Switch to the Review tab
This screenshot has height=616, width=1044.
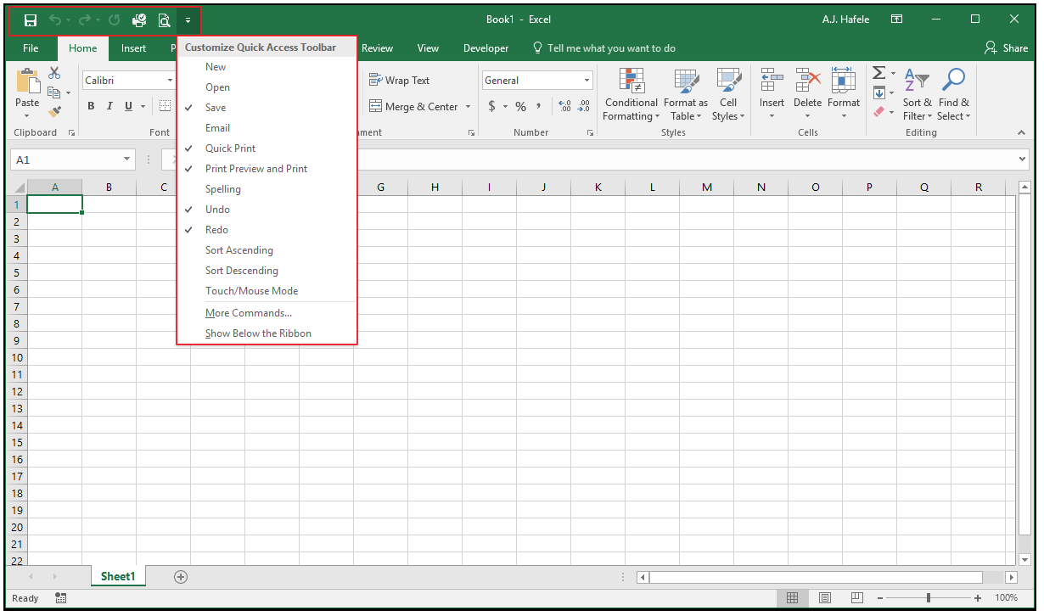click(378, 48)
